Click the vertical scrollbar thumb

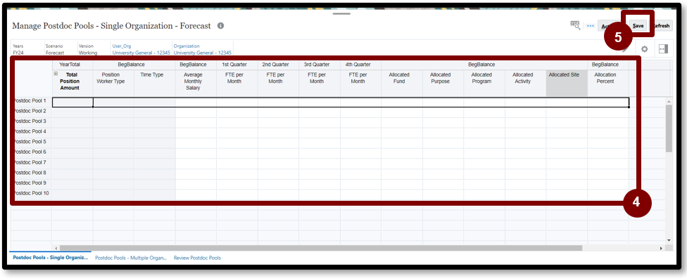669,128
